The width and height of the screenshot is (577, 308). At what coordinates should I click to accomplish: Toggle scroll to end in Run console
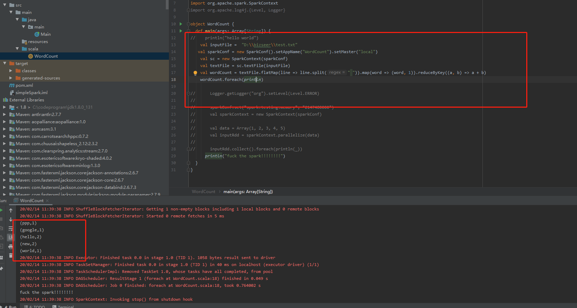point(11,237)
